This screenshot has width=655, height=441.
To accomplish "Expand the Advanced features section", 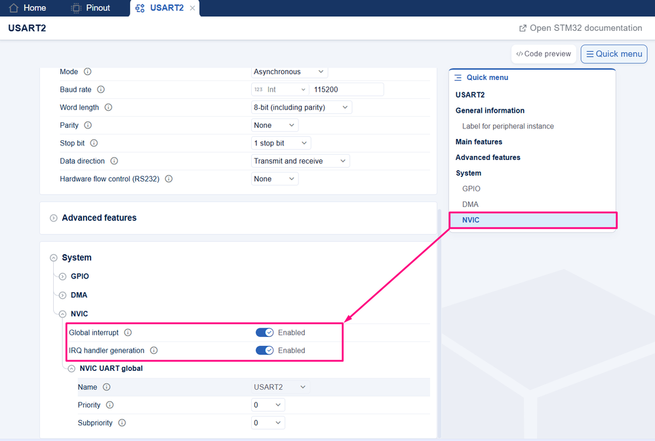I will click(54, 218).
